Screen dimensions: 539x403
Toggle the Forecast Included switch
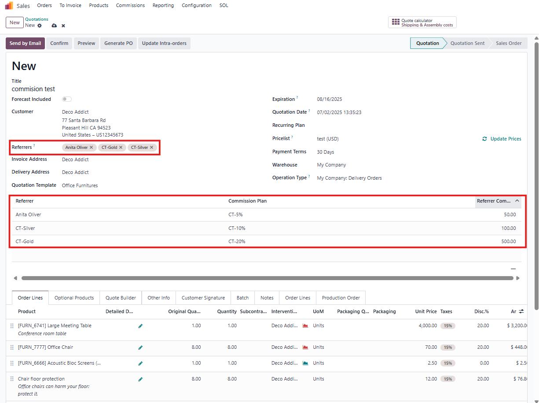tap(67, 99)
